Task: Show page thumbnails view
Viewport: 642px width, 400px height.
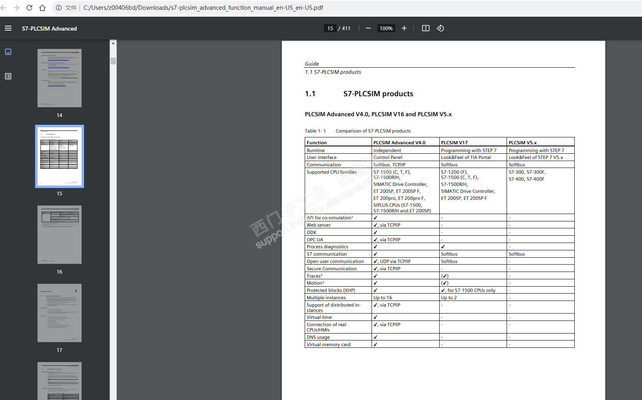Action: [8, 52]
